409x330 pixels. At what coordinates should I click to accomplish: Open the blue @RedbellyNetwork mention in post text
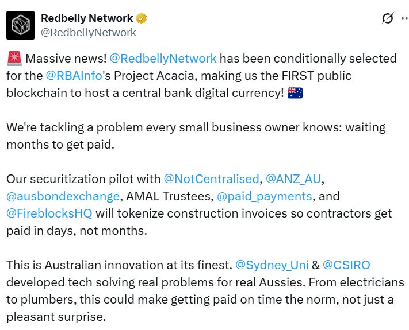[163, 59]
